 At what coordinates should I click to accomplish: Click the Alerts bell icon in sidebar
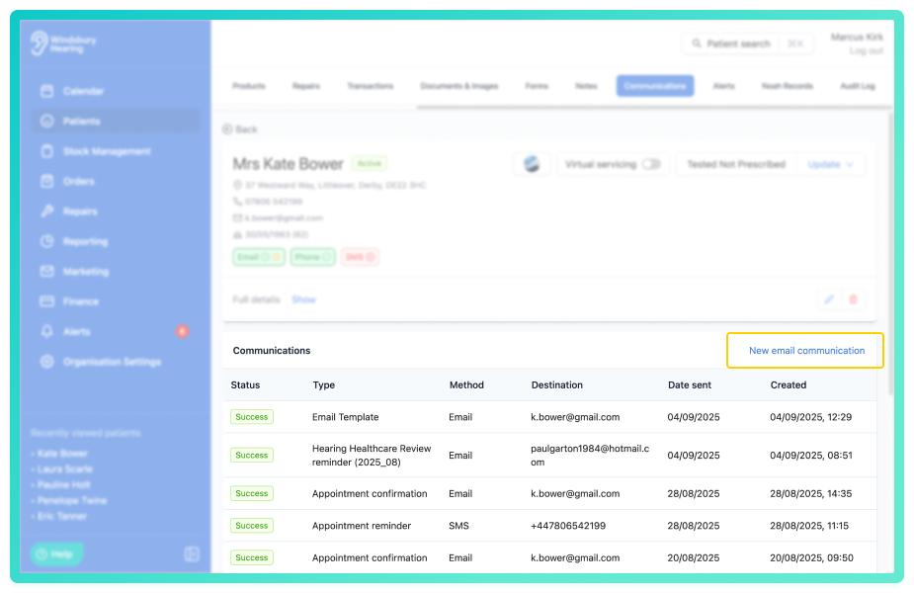pyautogui.click(x=47, y=331)
